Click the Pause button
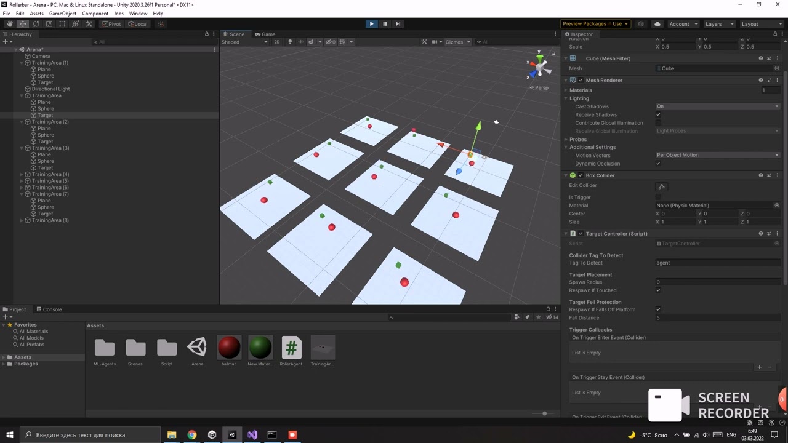 point(385,24)
